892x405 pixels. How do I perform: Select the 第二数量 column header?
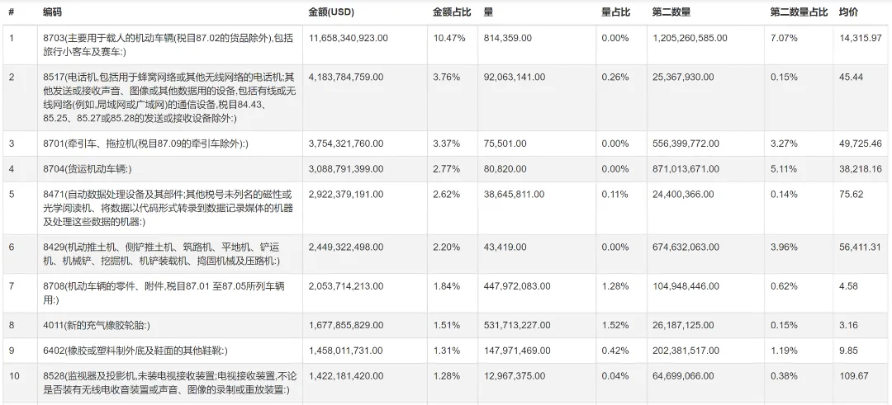pyautogui.click(x=671, y=12)
